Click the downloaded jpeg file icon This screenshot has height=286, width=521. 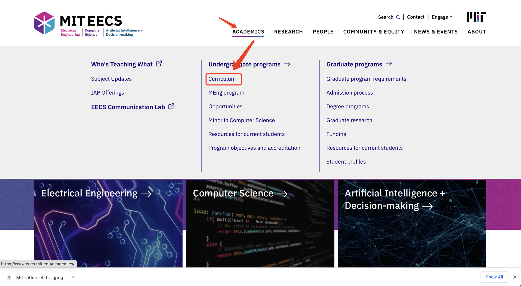(x=9, y=277)
